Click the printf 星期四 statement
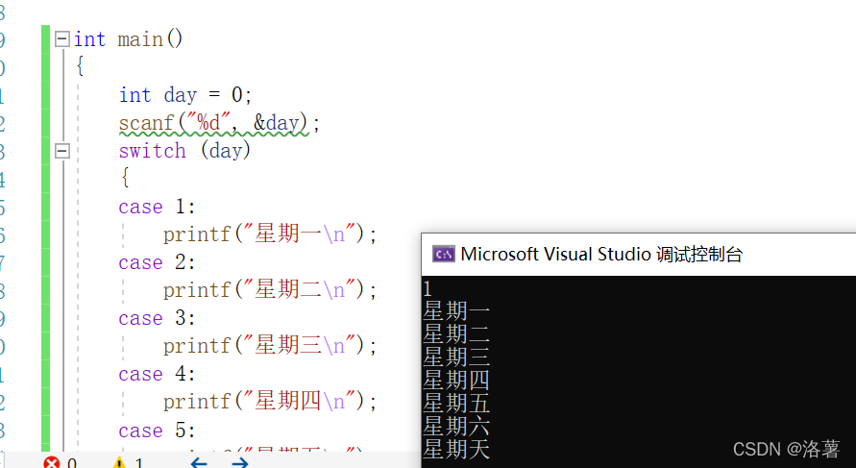 click(270, 402)
